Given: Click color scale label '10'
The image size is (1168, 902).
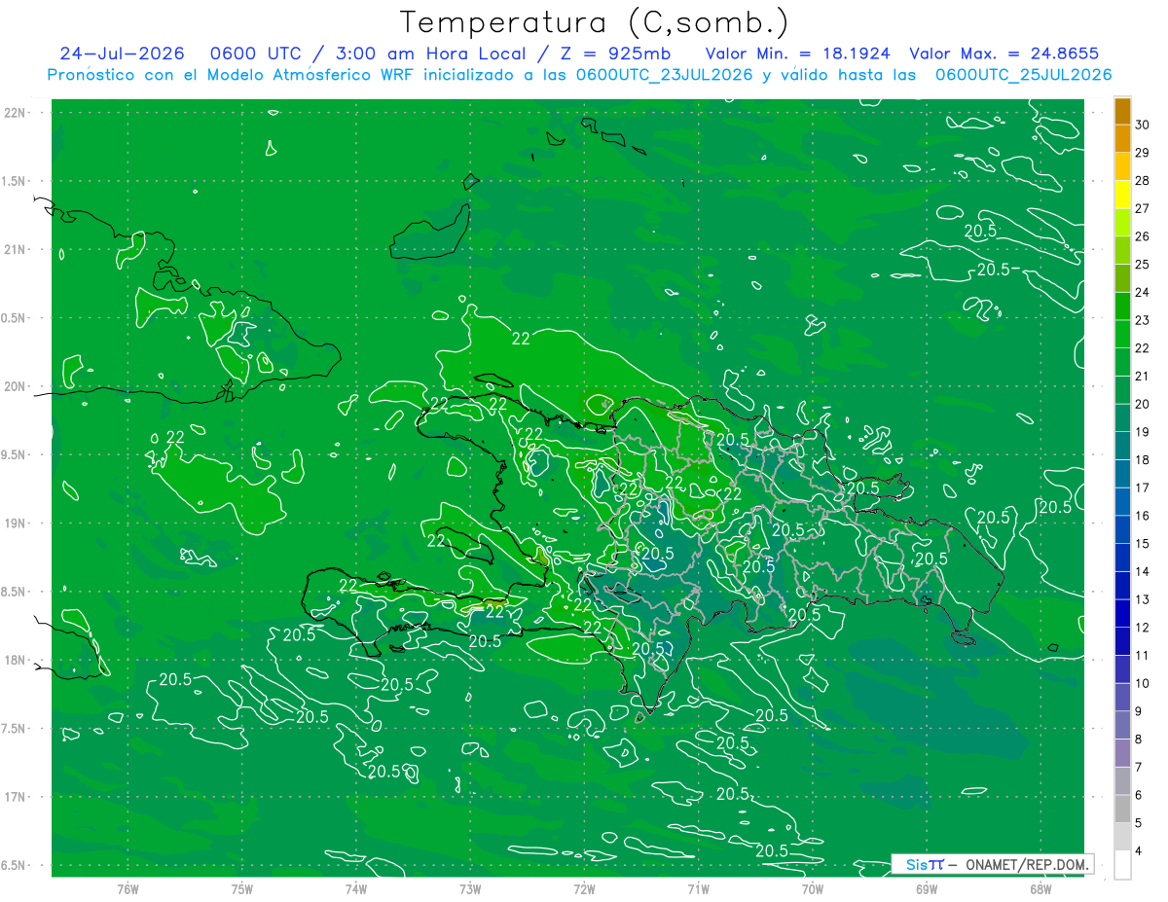Looking at the screenshot, I should click(x=1143, y=684).
